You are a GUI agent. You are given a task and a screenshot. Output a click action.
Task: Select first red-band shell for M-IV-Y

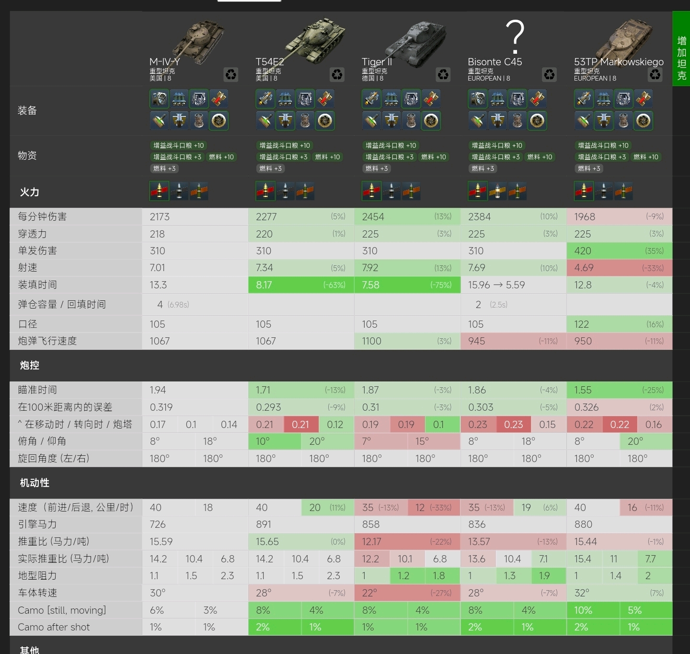coord(159,191)
